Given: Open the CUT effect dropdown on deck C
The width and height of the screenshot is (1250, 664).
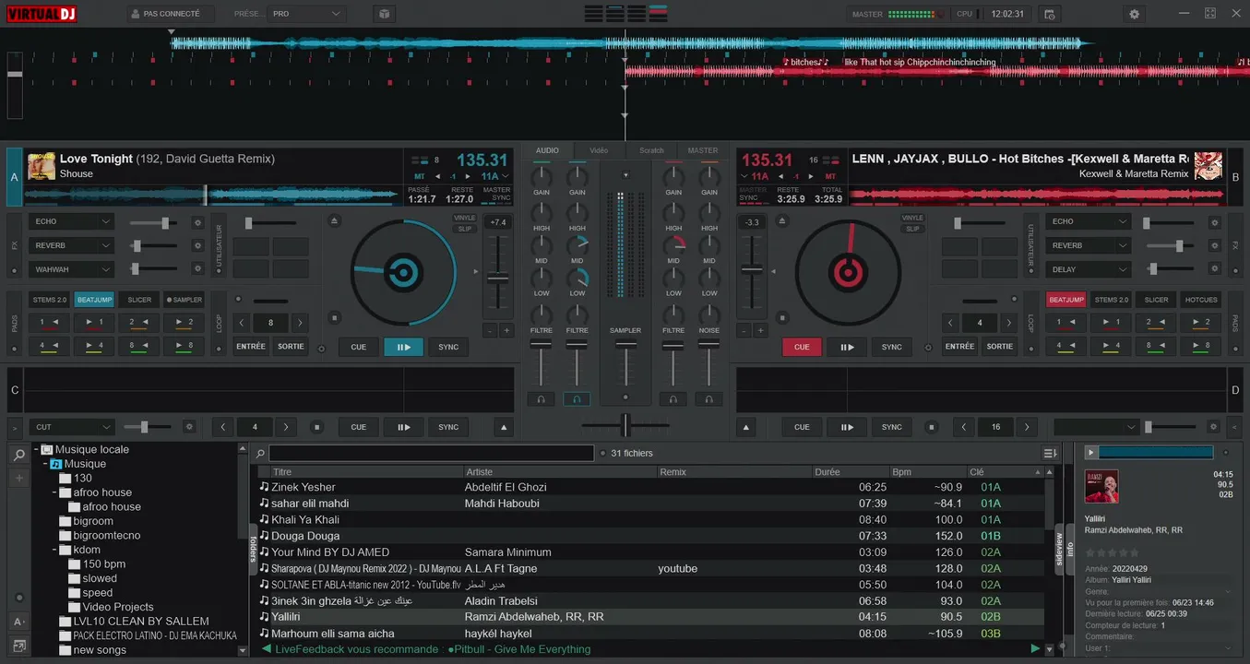Looking at the screenshot, I should pos(72,427).
